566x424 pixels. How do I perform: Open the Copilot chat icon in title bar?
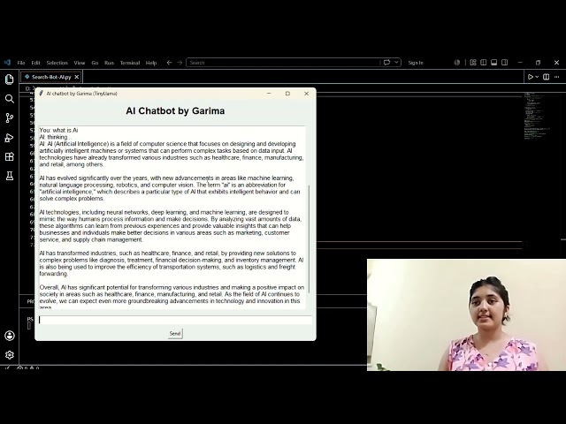tap(387, 63)
